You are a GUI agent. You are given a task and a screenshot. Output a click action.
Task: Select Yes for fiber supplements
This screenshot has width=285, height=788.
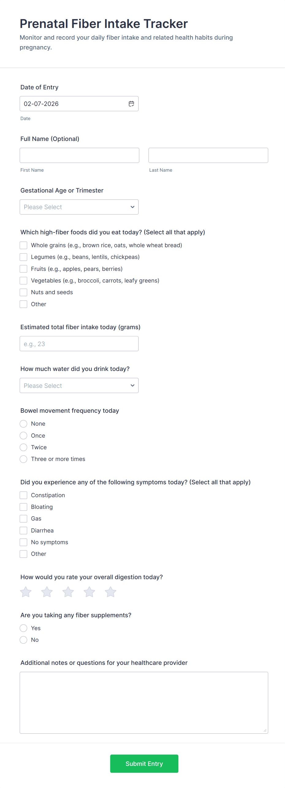24,628
